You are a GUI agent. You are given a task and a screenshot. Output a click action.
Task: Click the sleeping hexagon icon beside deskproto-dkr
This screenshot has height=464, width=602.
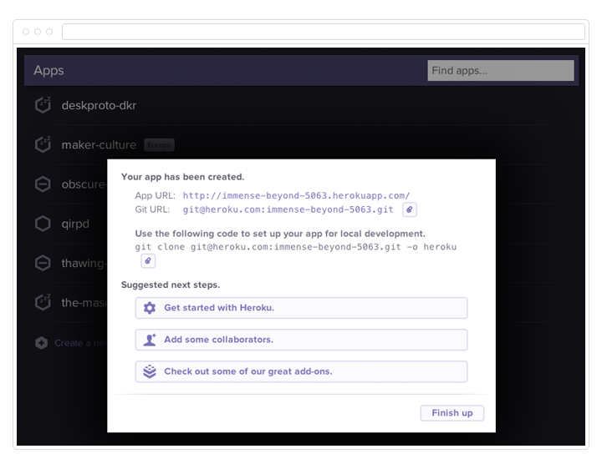(43, 105)
